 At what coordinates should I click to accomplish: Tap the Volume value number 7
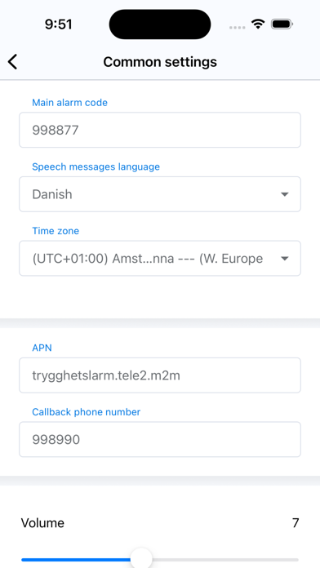click(296, 523)
